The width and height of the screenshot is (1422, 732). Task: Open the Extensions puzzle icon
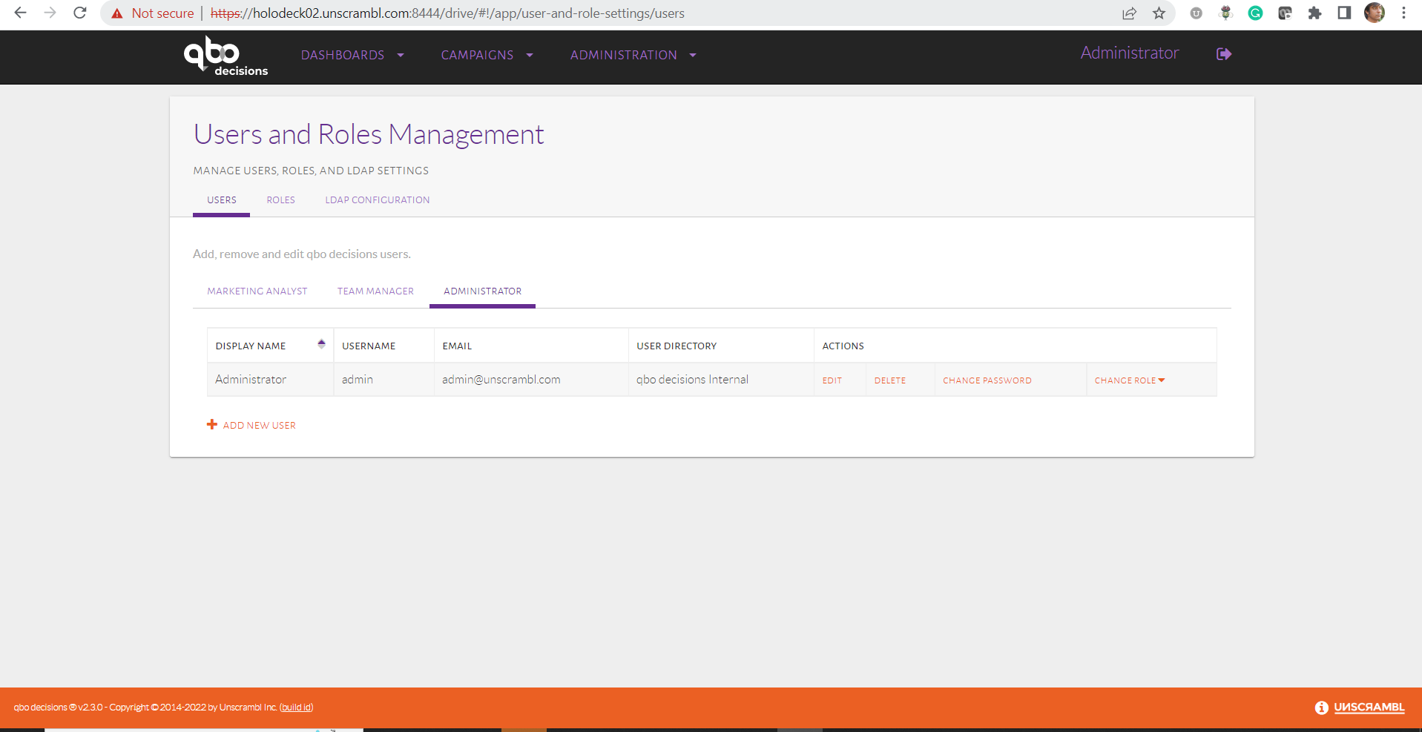click(x=1314, y=13)
